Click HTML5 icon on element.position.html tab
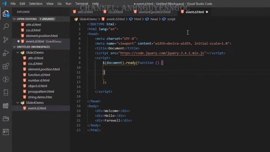 135,12
